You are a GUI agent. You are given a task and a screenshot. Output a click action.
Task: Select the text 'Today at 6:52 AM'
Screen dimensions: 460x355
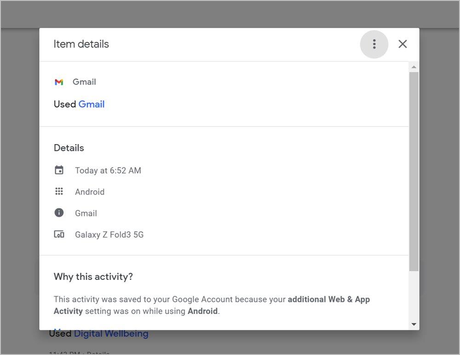[x=108, y=170]
